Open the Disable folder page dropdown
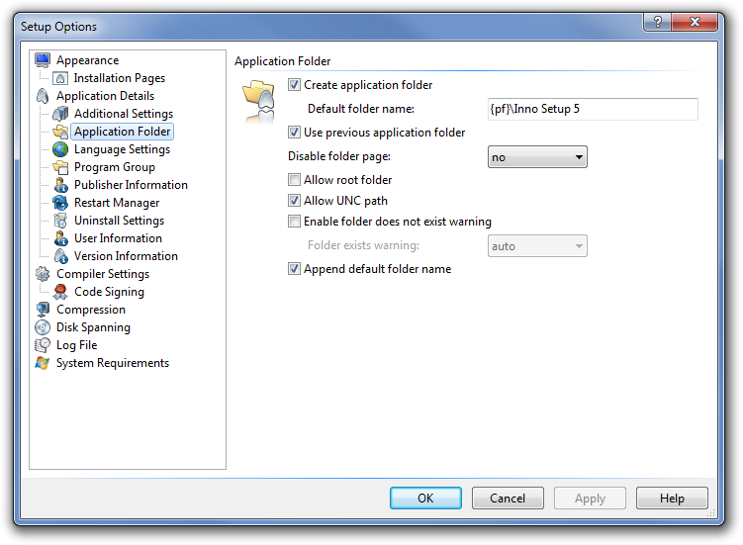This screenshot has width=743, height=545. (537, 157)
